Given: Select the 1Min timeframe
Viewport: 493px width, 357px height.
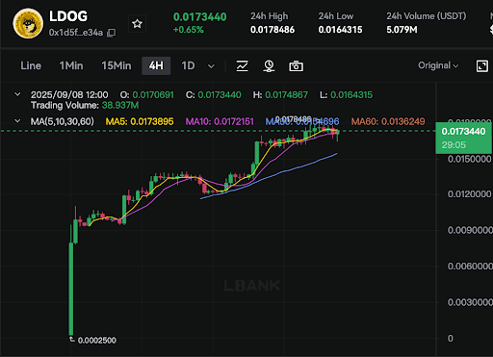Looking at the screenshot, I should tap(71, 65).
